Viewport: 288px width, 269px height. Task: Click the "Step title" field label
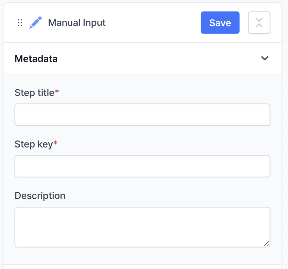pyautogui.click(x=34, y=93)
